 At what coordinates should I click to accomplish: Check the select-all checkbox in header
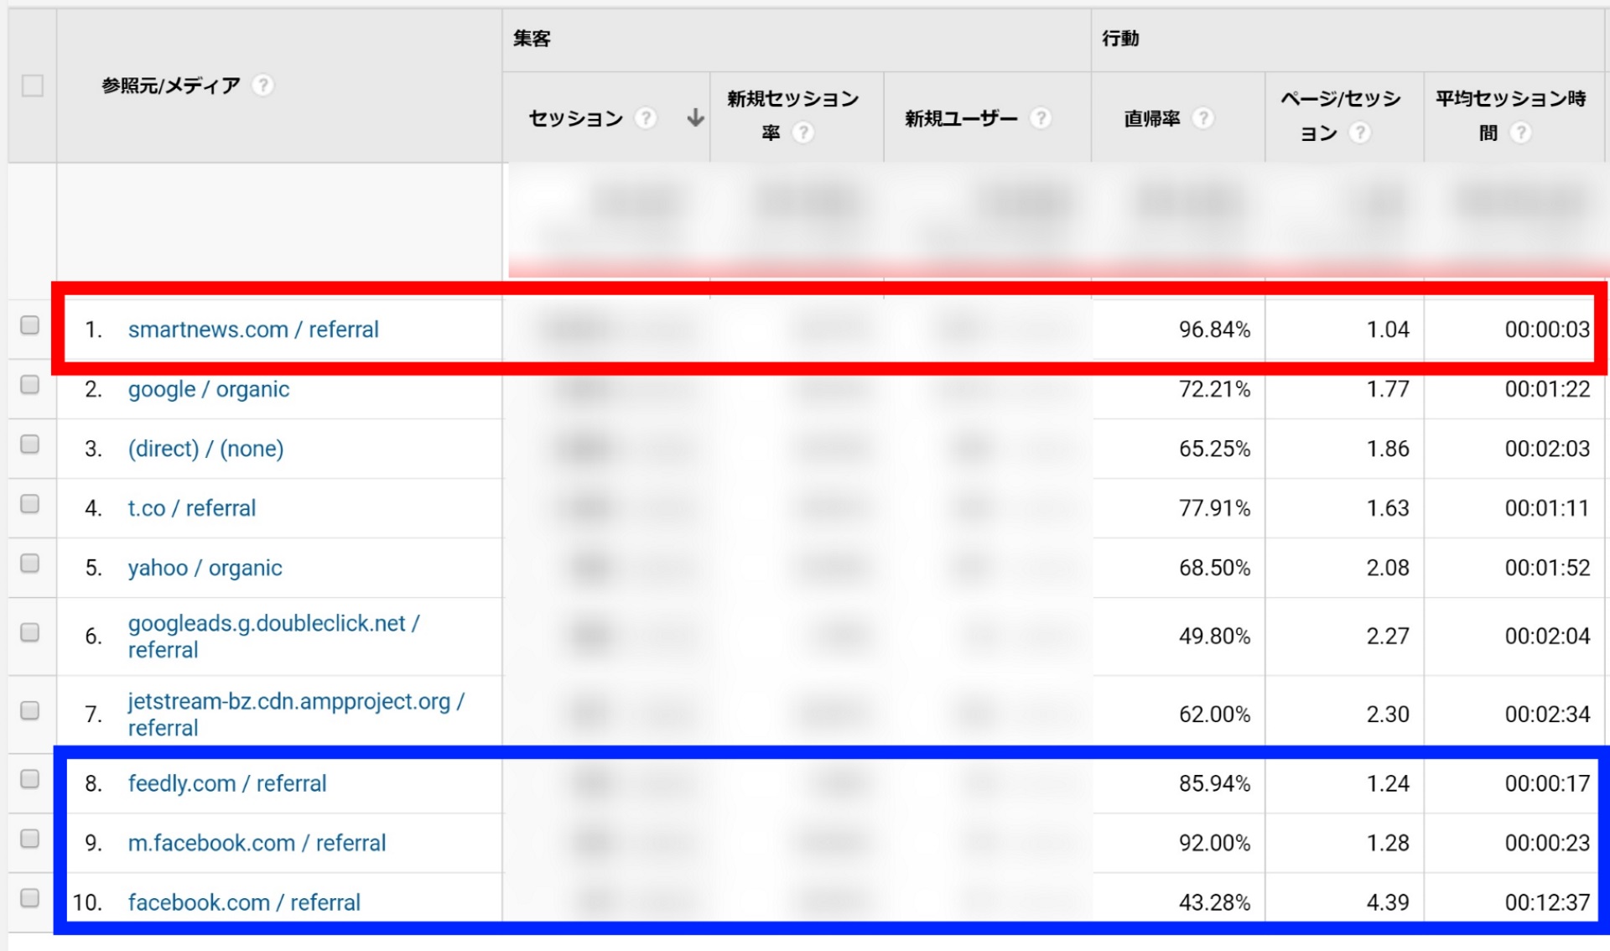point(33,86)
